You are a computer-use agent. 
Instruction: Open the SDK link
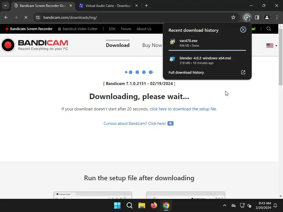112,29
